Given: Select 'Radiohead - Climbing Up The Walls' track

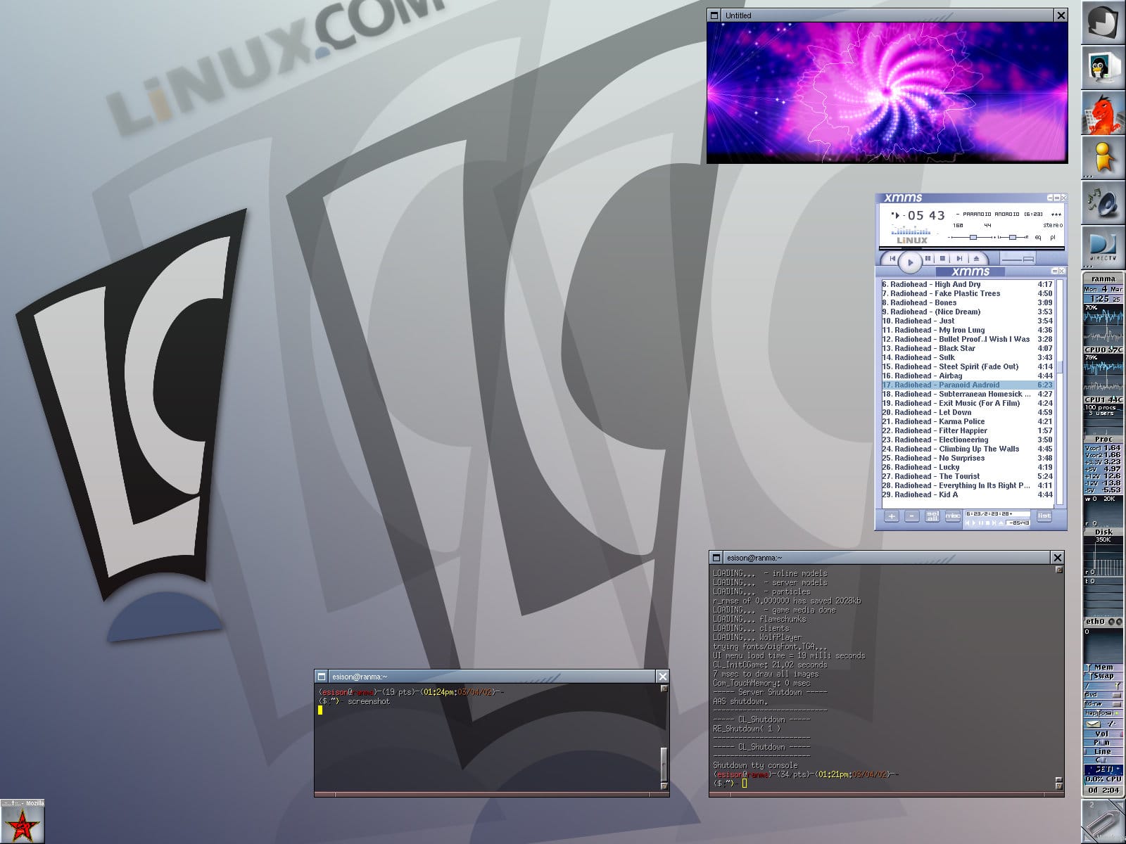Looking at the screenshot, I should [967, 449].
